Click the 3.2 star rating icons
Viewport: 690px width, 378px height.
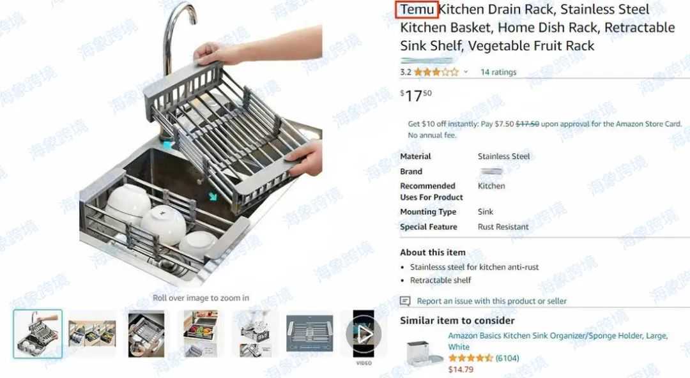point(436,72)
